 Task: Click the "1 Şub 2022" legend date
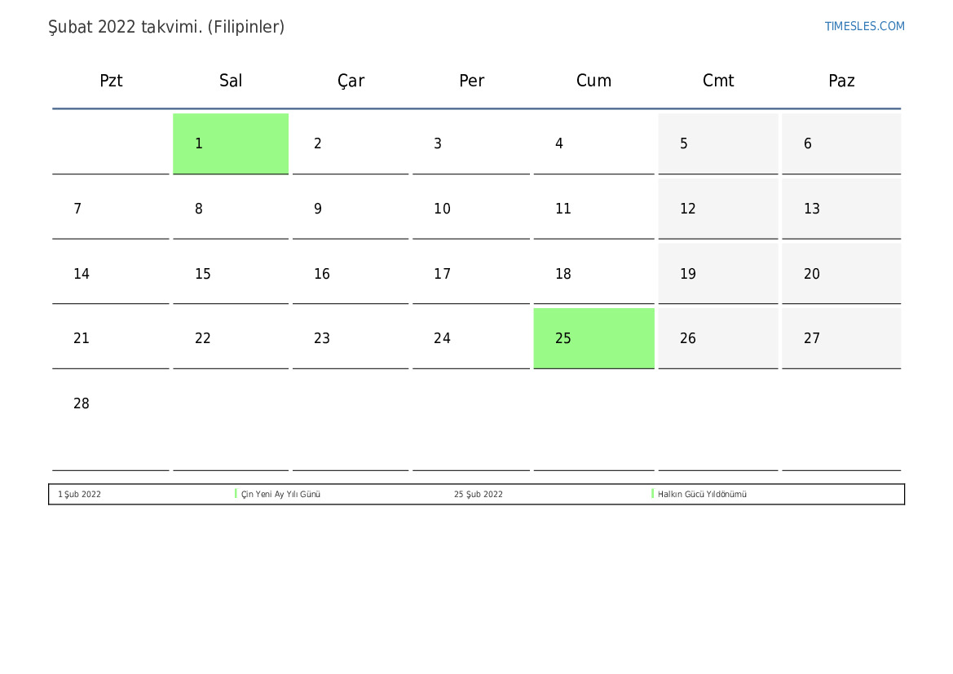click(x=80, y=495)
